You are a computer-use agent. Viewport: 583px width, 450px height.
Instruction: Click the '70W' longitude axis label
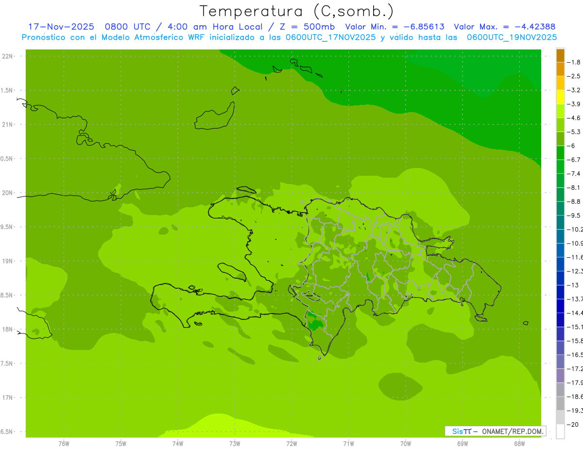coord(406,444)
